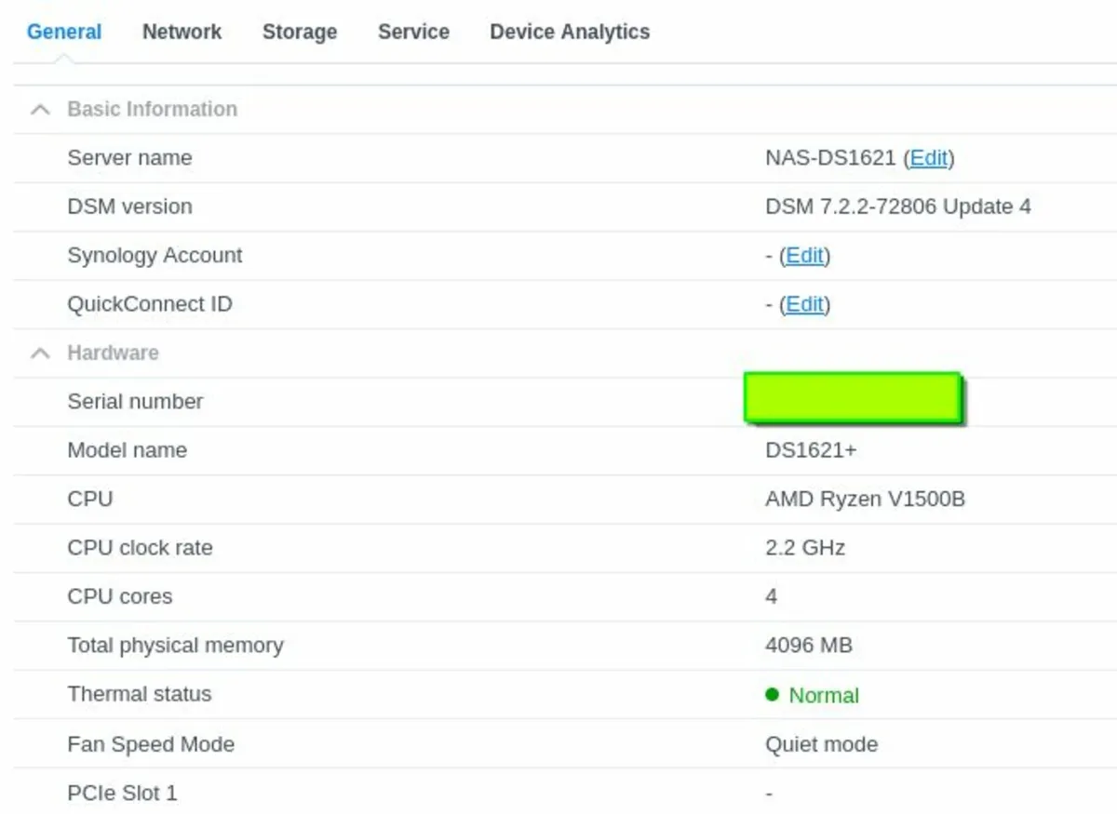The width and height of the screenshot is (1117, 814).
Task: Click Edit link for QuickConnect ID
Action: click(804, 304)
